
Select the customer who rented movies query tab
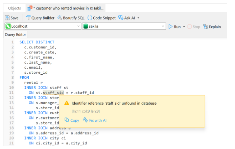click(66, 8)
